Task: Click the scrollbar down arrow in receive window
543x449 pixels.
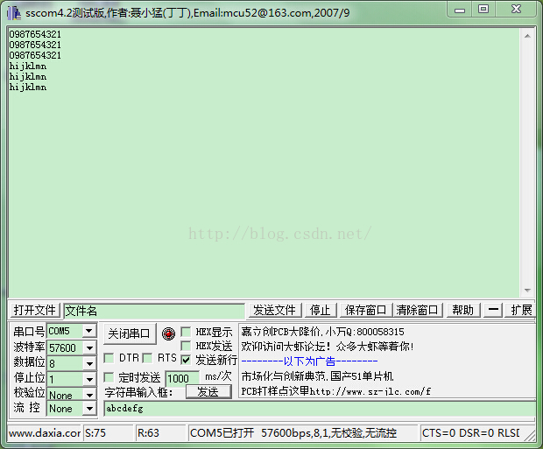Action: pyautogui.click(x=527, y=290)
